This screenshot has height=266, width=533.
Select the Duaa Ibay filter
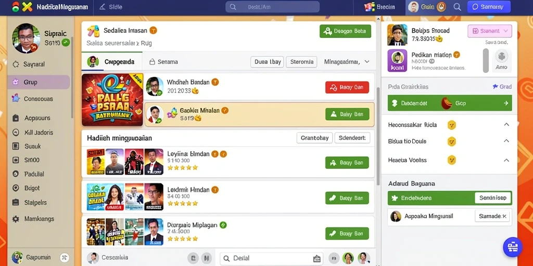(267, 62)
